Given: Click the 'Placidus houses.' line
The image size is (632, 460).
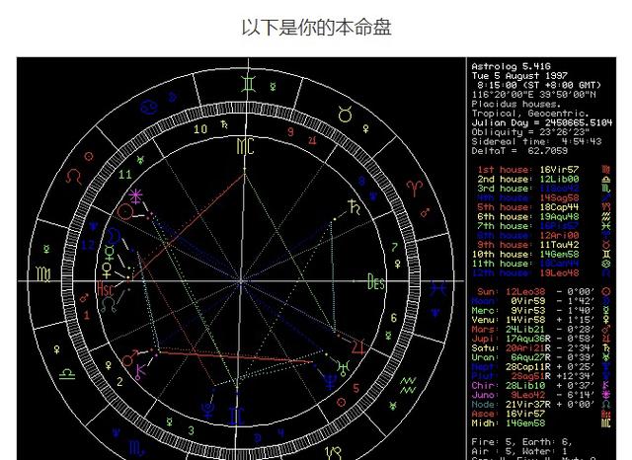Looking at the screenshot, I should click(516, 104).
